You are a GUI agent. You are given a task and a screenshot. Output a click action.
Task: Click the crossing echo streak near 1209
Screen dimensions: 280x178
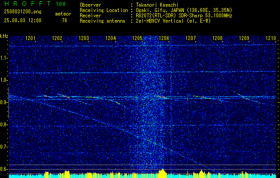click(246, 97)
